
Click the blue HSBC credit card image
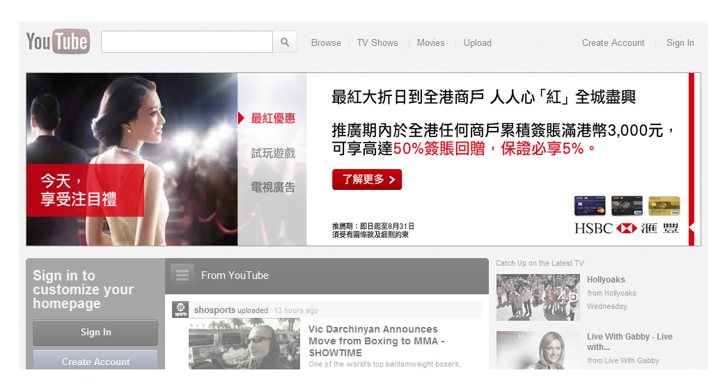(x=590, y=206)
